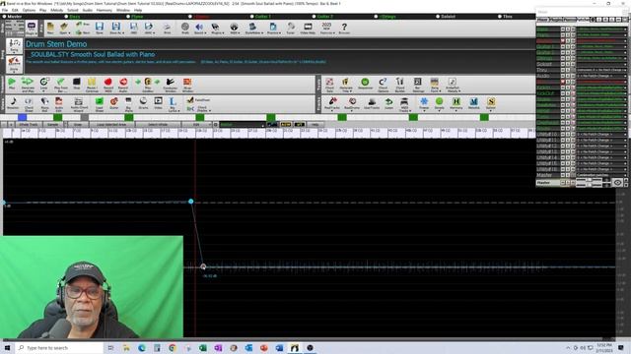The width and height of the screenshot is (631, 354).
Task: Select the Piano track radio button
Action: (x=128, y=17)
